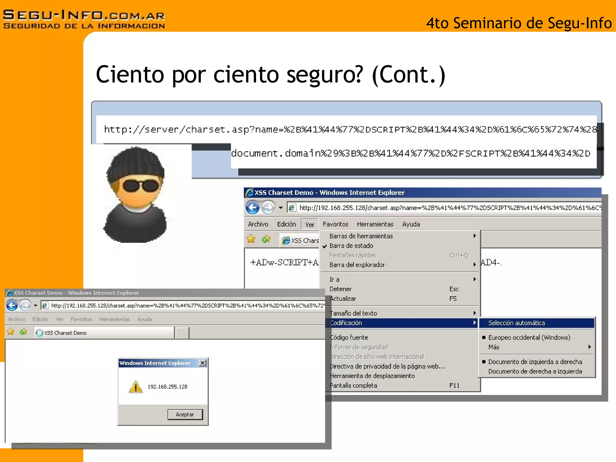Open Edición menu in upper IE window
616x462 pixels.
click(x=286, y=224)
